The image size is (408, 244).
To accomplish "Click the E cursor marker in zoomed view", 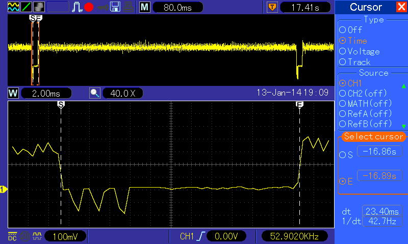I will click(x=299, y=105).
